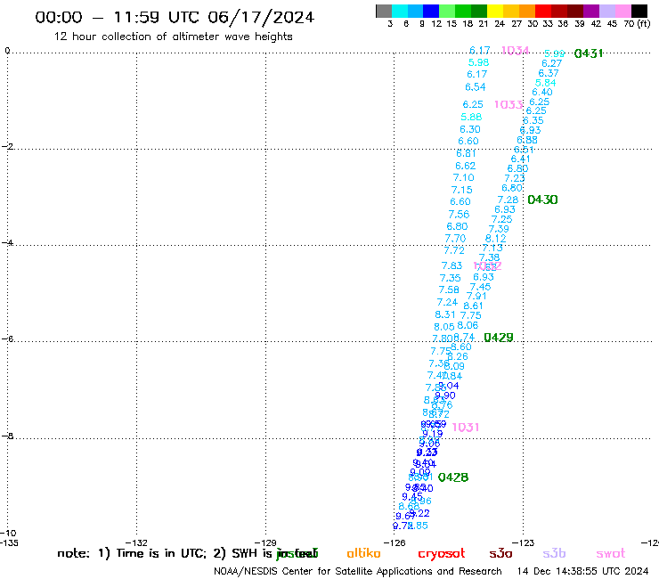659x579 pixels.
Task: Click the red cryosat satellite legend label
Action: point(442,554)
